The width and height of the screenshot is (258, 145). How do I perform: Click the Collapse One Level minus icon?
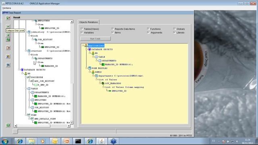point(8,26)
